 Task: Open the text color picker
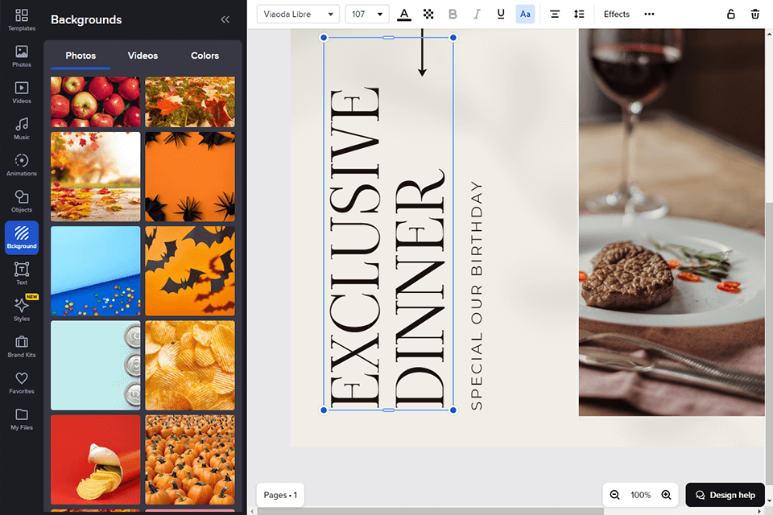point(404,14)
